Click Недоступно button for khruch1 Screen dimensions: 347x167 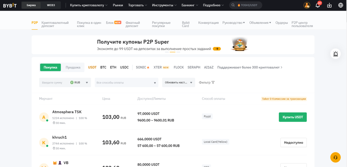(294, 142)
